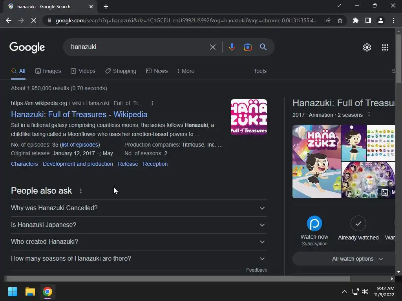Select the All results tab
Screen dimensions: 402x301
pyautogui.click(x=18, y=71)
